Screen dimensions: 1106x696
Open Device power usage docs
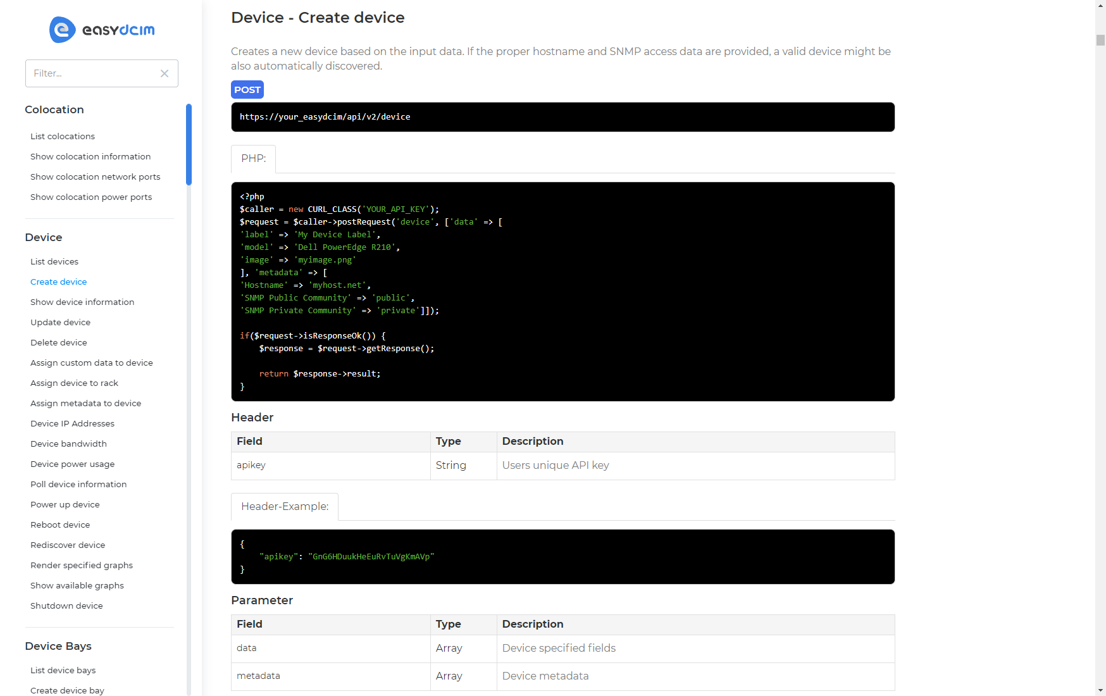[72, 464]
